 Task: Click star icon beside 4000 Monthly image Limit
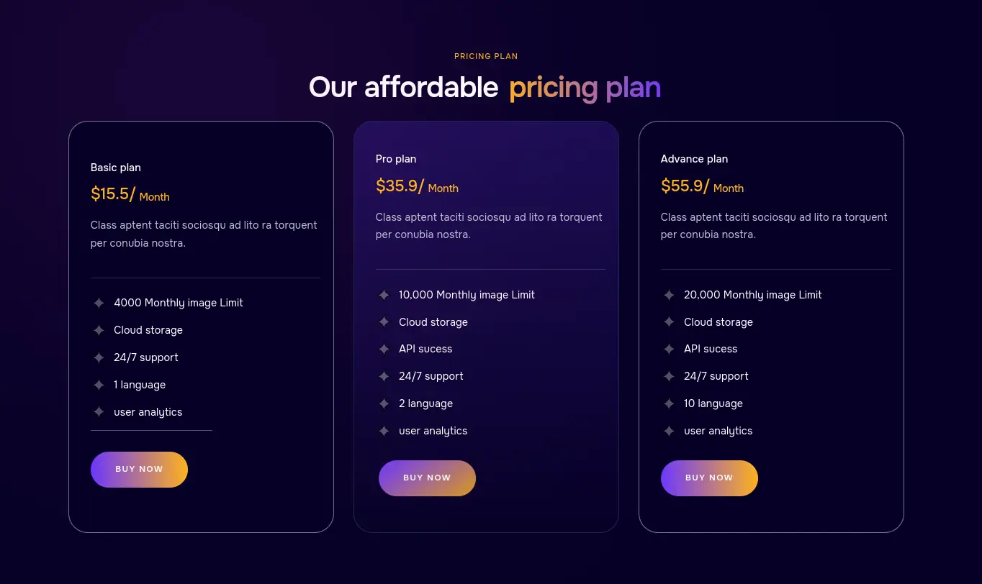pyautogui.click(x=99, y=304)
